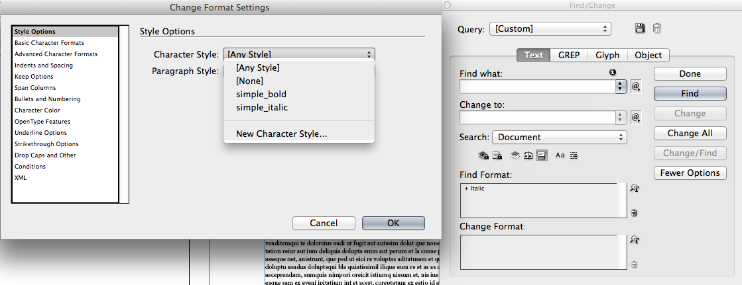Choose simple_italic from the style list
The height and width of the screenshot is (285, 742).
click(262, 107)
